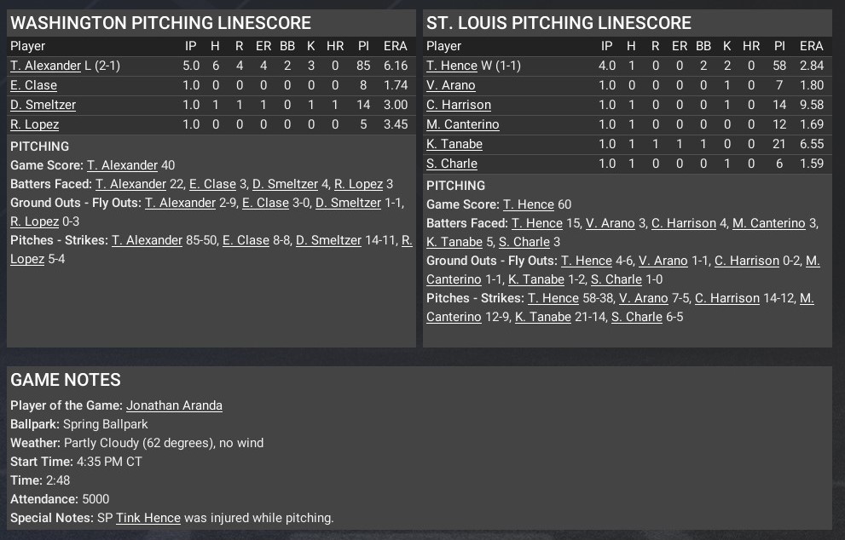Click S. Charle in St. Louis Pitches - Strikes line
Image resolution: width=845 pixels, height=540 pixels.
point(636,317)
